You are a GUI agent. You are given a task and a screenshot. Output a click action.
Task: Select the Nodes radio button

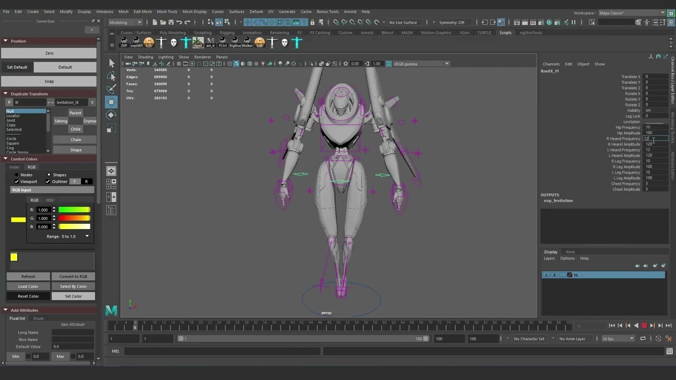click(x=16, y=175)
